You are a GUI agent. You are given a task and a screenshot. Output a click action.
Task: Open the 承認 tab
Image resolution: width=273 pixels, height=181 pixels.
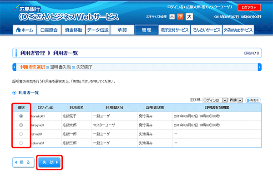click(x=122, y=30)
